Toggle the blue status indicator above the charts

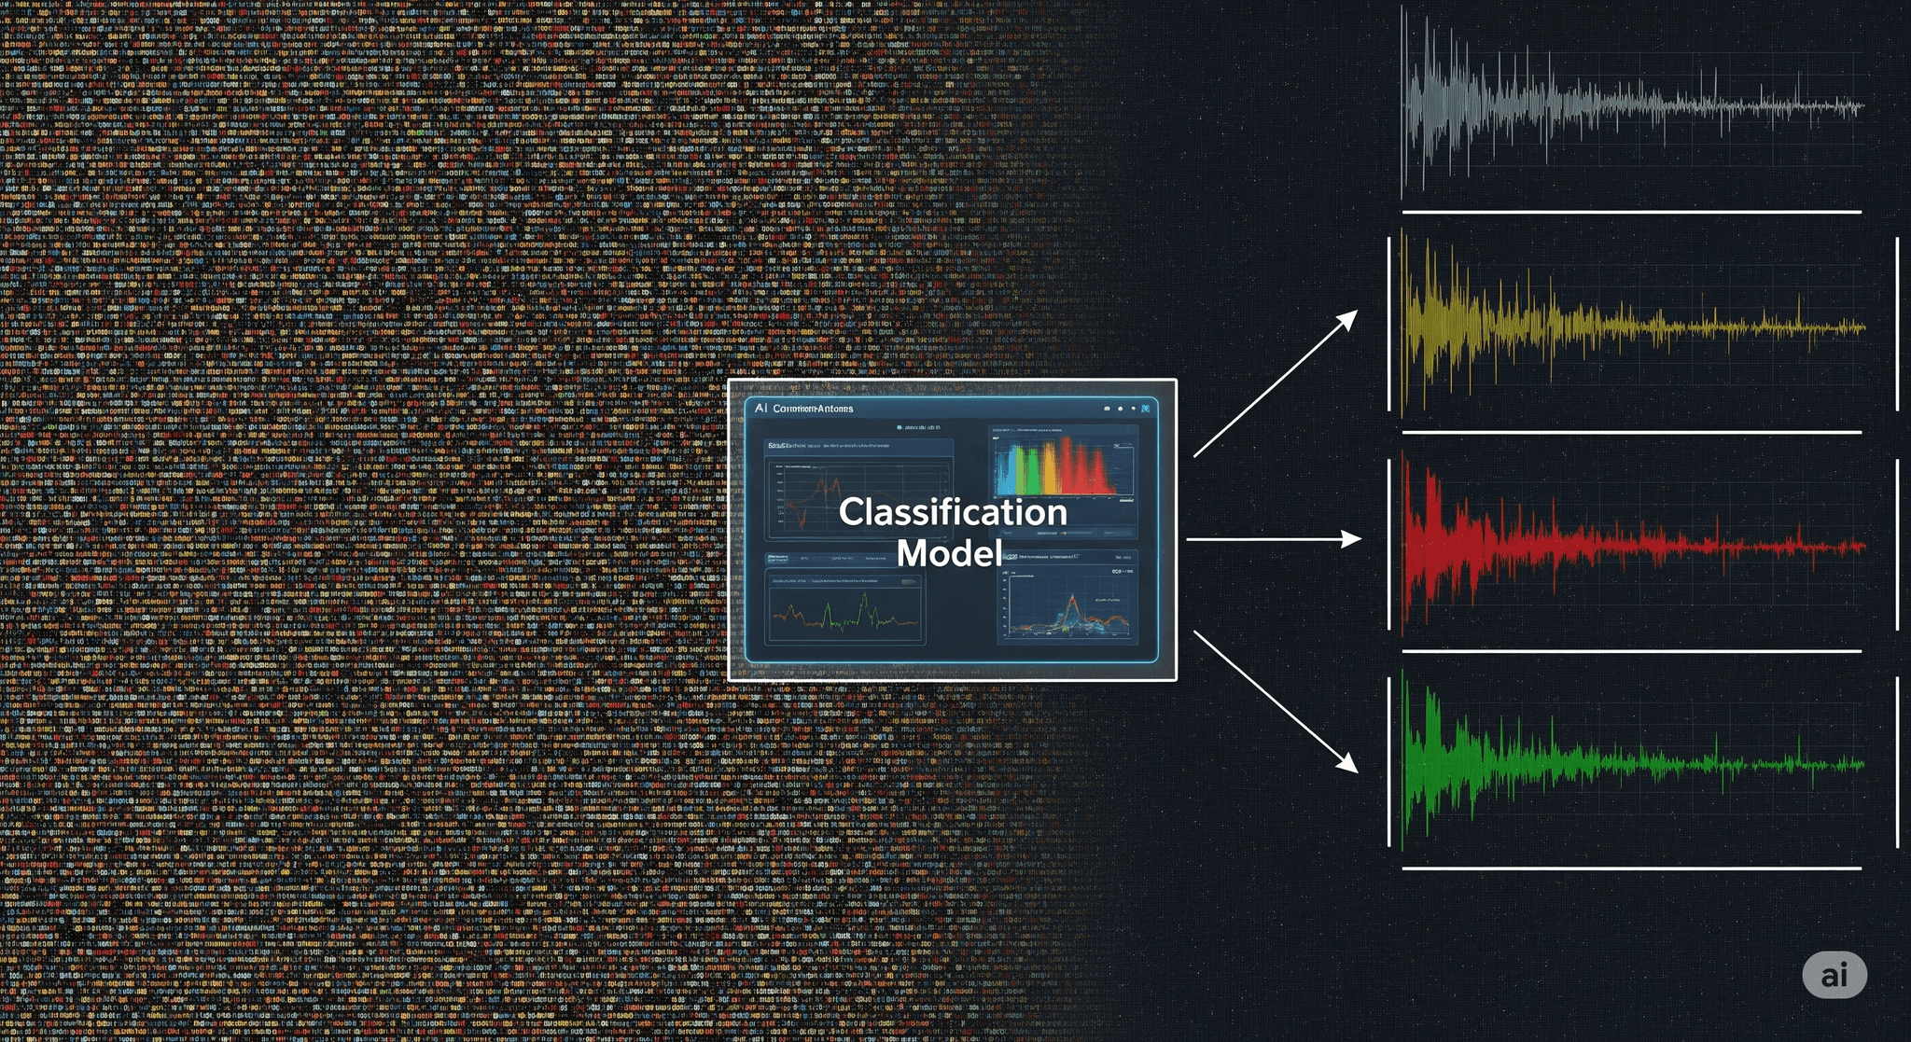pos(899,426)
